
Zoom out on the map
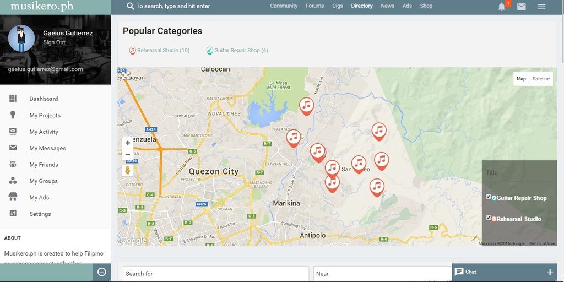[128, 155]
